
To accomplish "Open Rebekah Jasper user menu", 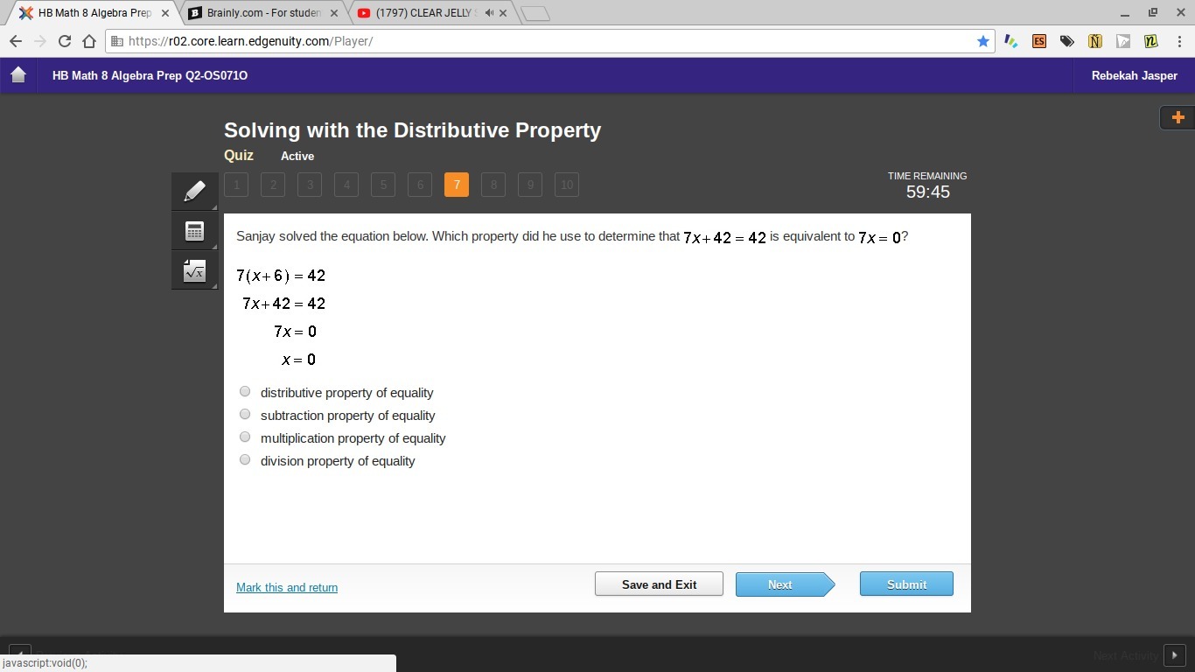I will click(x=1134, y=75).
